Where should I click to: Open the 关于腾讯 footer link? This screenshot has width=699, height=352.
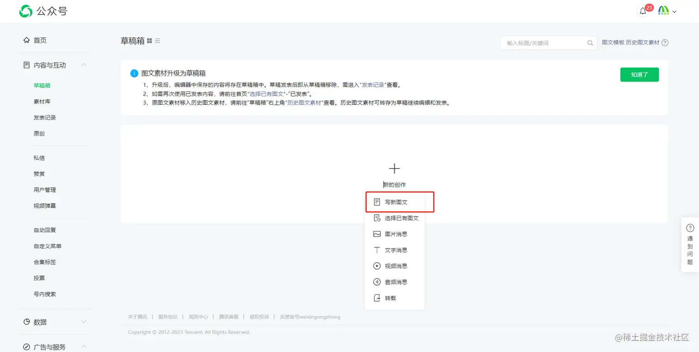coord(138,317)
